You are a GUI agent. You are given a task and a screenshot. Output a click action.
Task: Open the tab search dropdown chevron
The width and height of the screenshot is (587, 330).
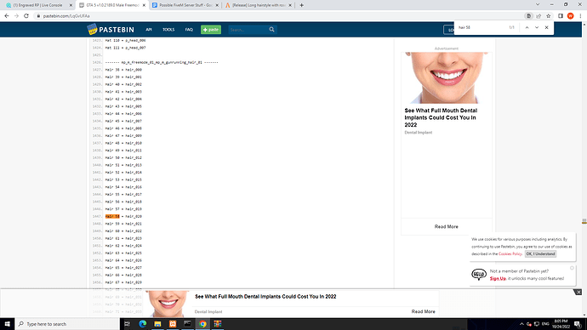tap(538, 5)
